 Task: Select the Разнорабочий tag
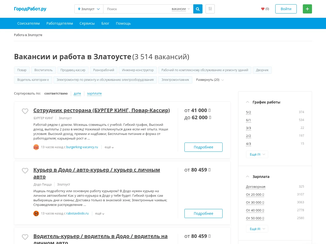coord(104,70)
